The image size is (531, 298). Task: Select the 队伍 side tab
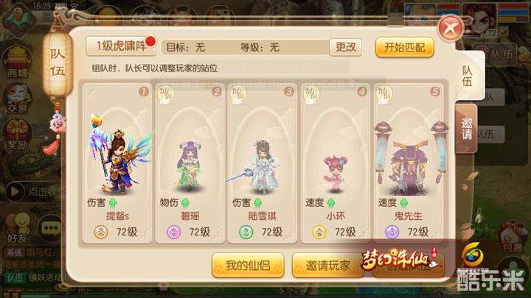click(x=468, y=76)
